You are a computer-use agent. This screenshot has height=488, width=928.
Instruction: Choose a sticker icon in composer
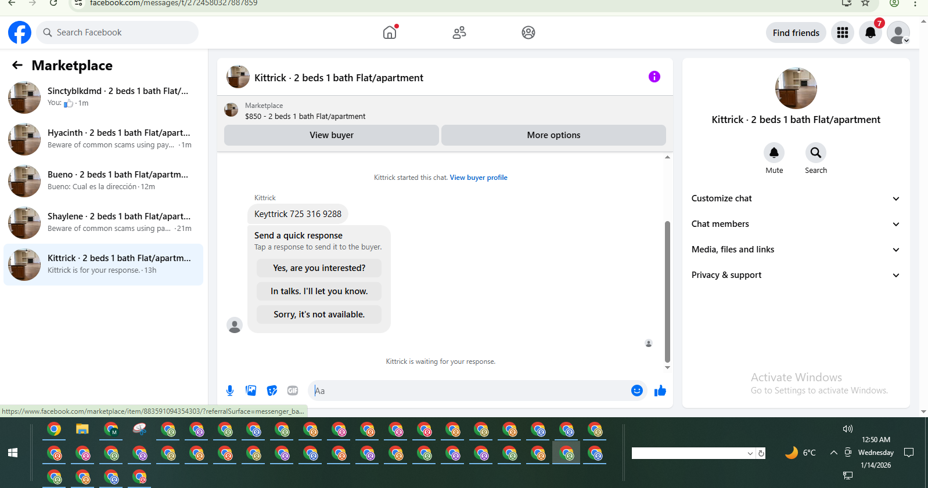click(272, 391)
